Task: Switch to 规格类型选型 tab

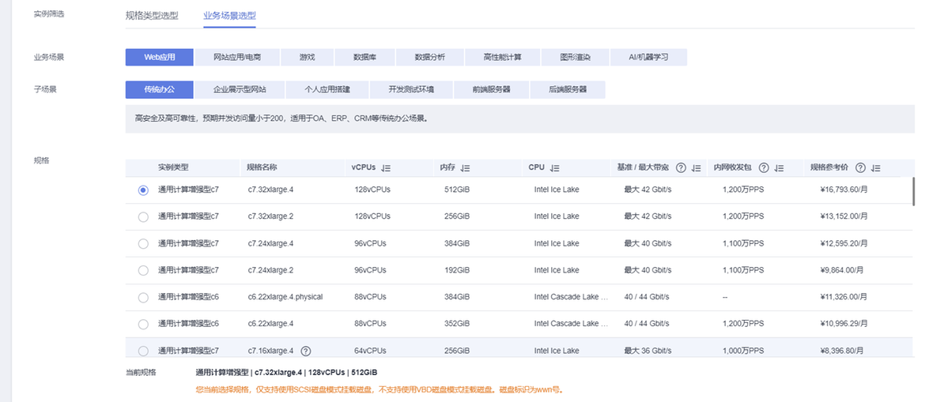Action: (x=152, y=16)
